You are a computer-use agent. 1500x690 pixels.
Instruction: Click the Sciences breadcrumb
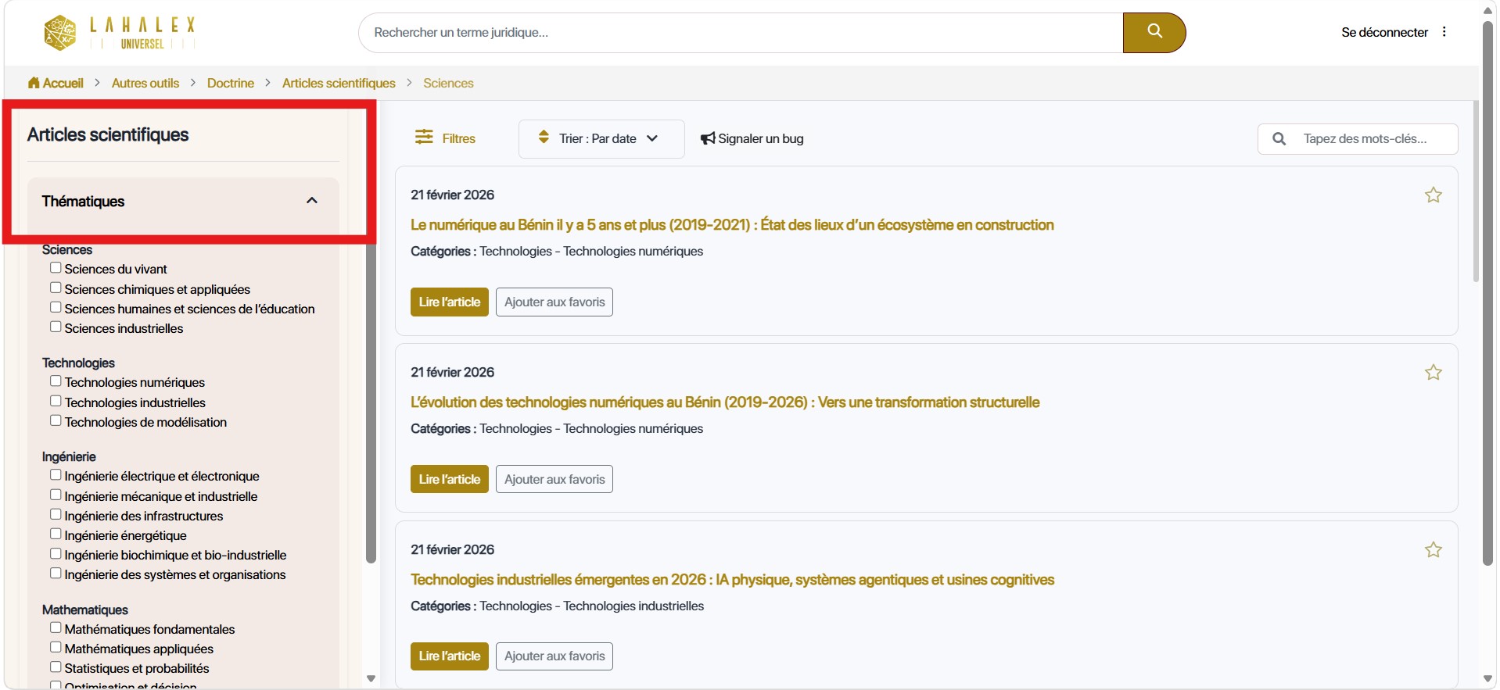(x=448, y=83)
